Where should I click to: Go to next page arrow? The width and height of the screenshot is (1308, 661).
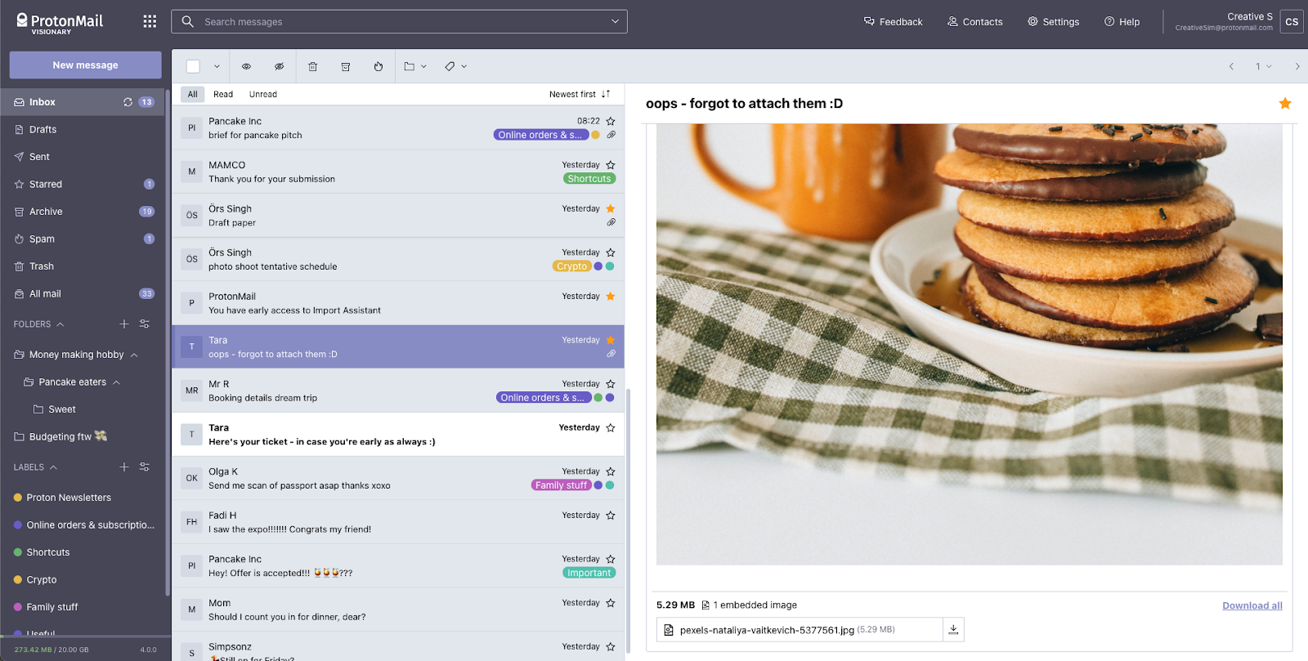coord(1297,66)
